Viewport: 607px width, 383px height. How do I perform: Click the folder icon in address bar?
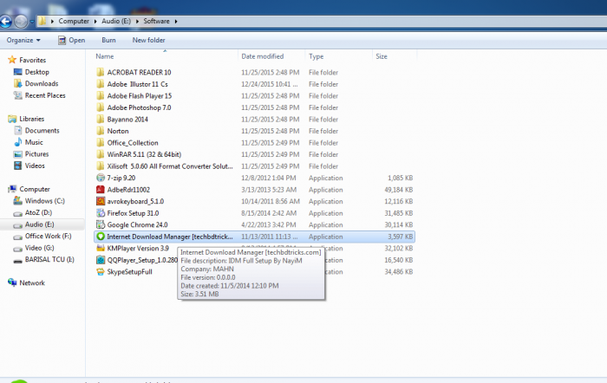tap(42, 21)
